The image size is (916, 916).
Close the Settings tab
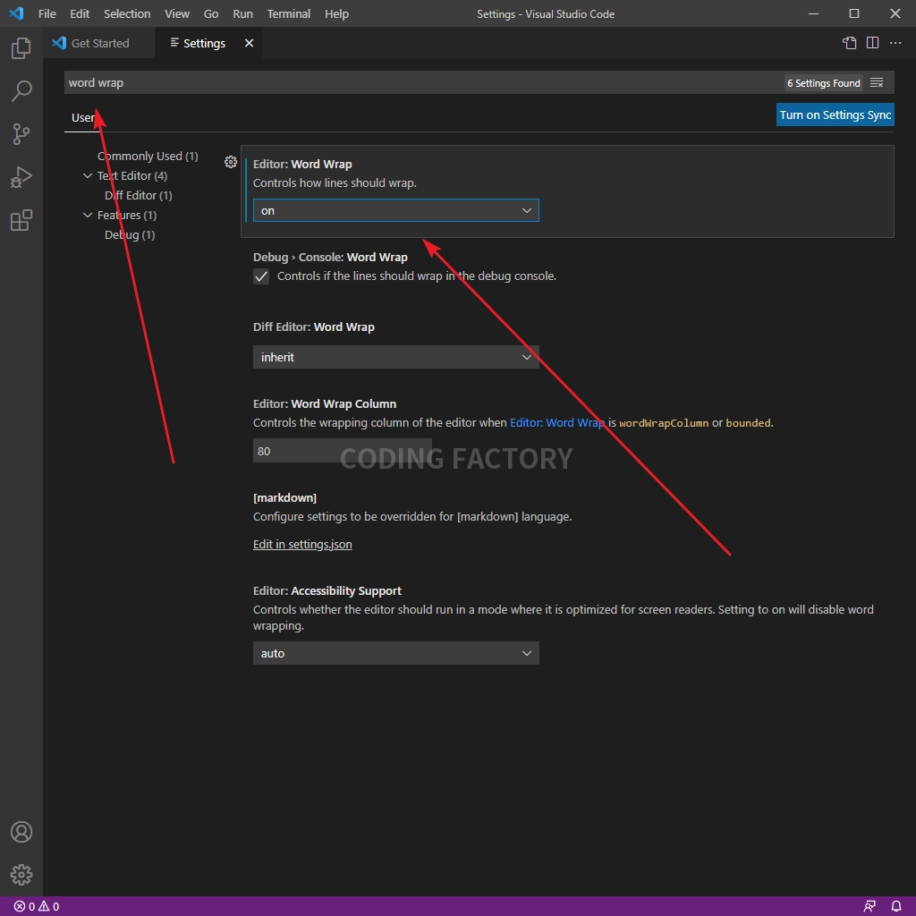tap(249, 43)
